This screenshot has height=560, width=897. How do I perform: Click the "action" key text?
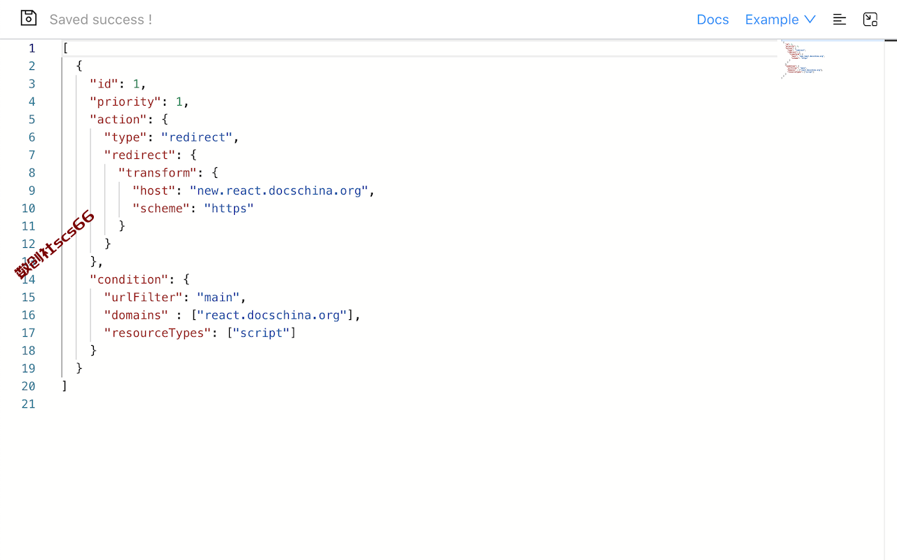click(x=118, y=120)
